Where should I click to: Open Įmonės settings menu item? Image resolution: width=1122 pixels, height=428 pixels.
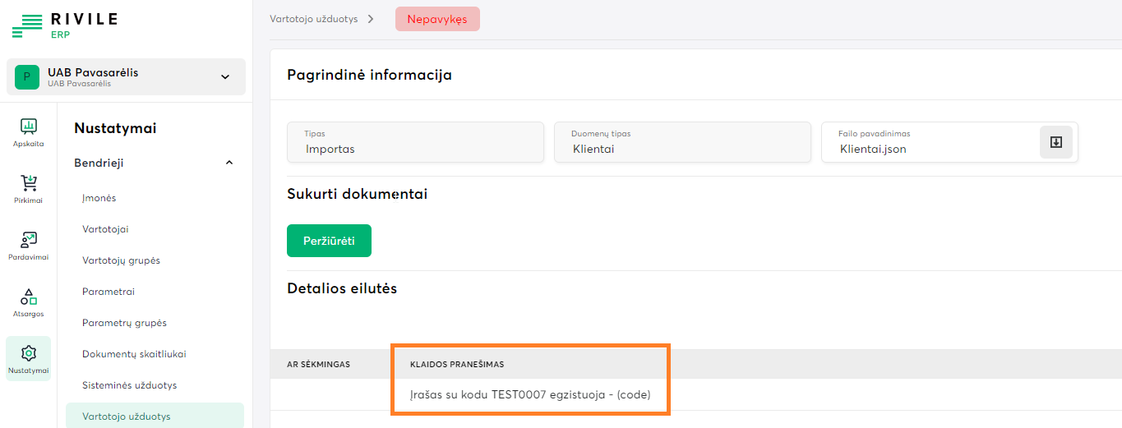pyautogui.click(x=99, y=198)
